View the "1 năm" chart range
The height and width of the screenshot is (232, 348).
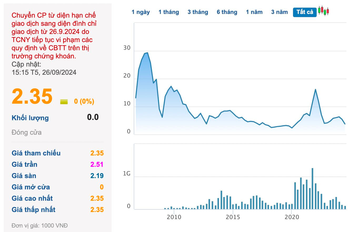[254, 12]
